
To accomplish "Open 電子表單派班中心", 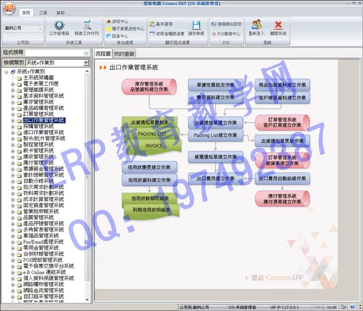I will click(x=125, y=29).
